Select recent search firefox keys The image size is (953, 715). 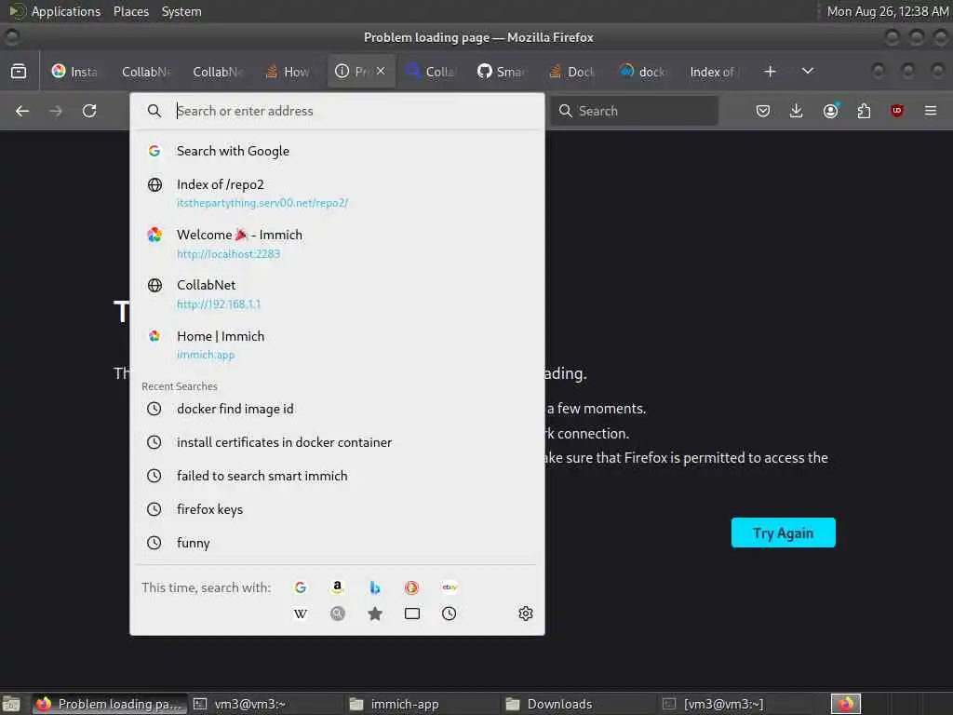[337, 509]
